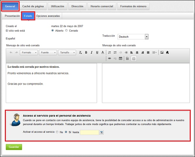Click the hasta date input field
Image resolution: width=195 pixels, height=157 pixels.
click(89, 132)
